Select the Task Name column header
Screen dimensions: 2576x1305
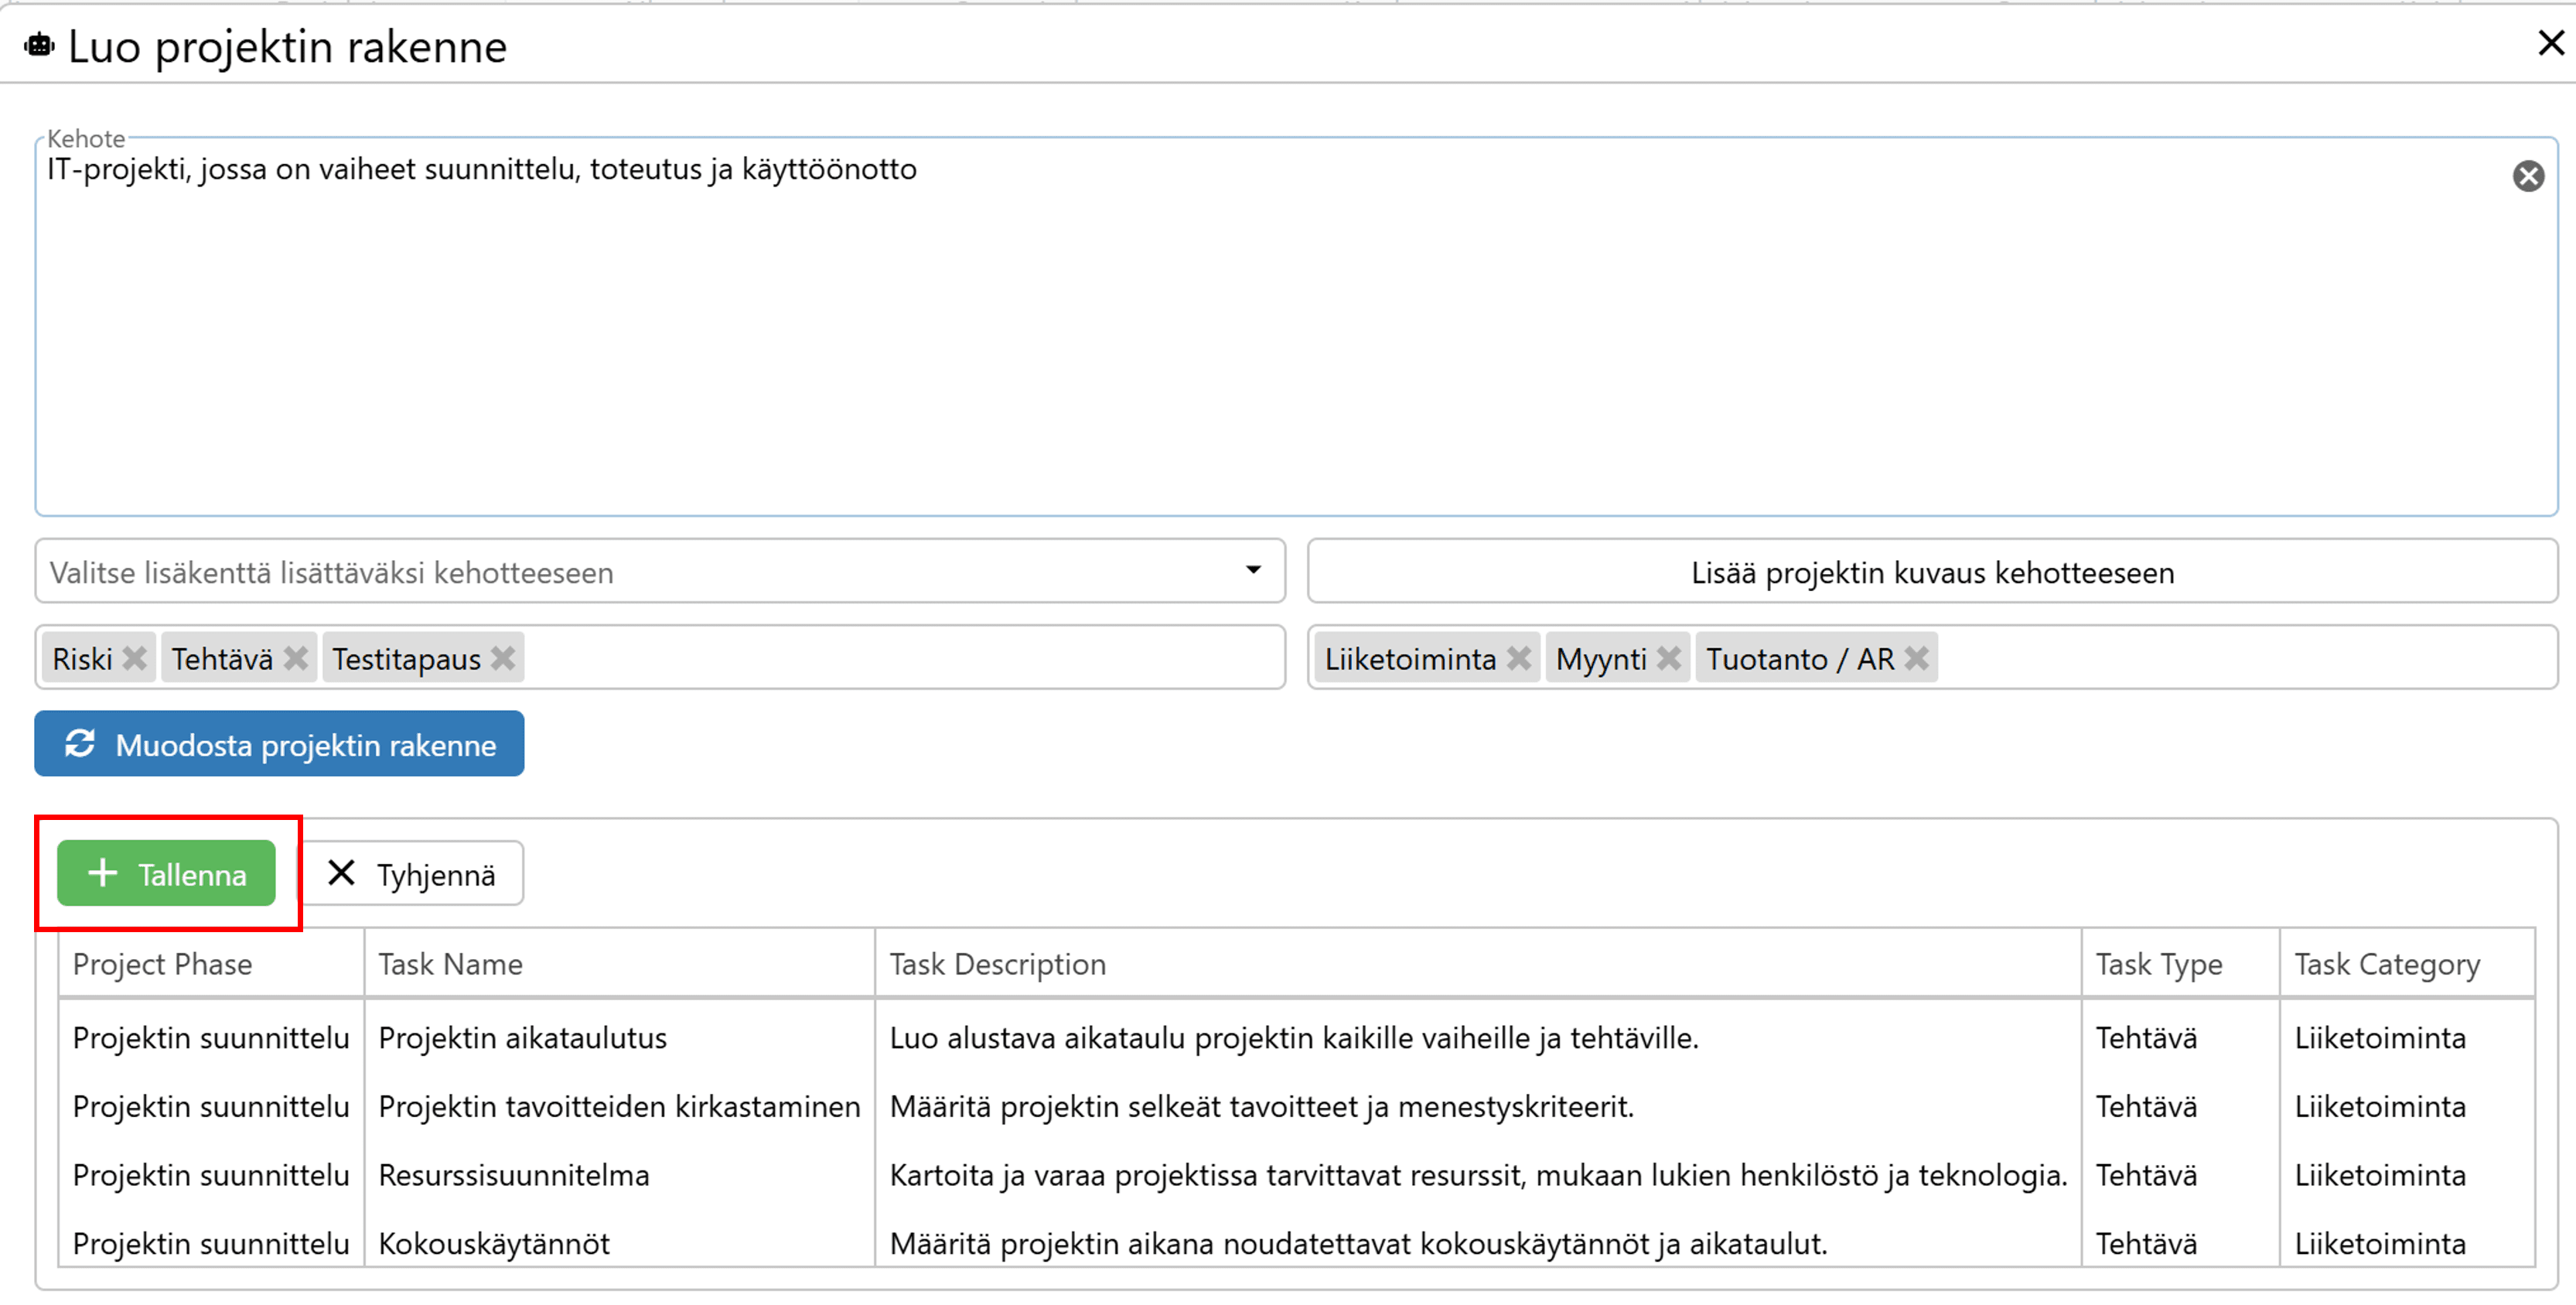pos(450,965)
